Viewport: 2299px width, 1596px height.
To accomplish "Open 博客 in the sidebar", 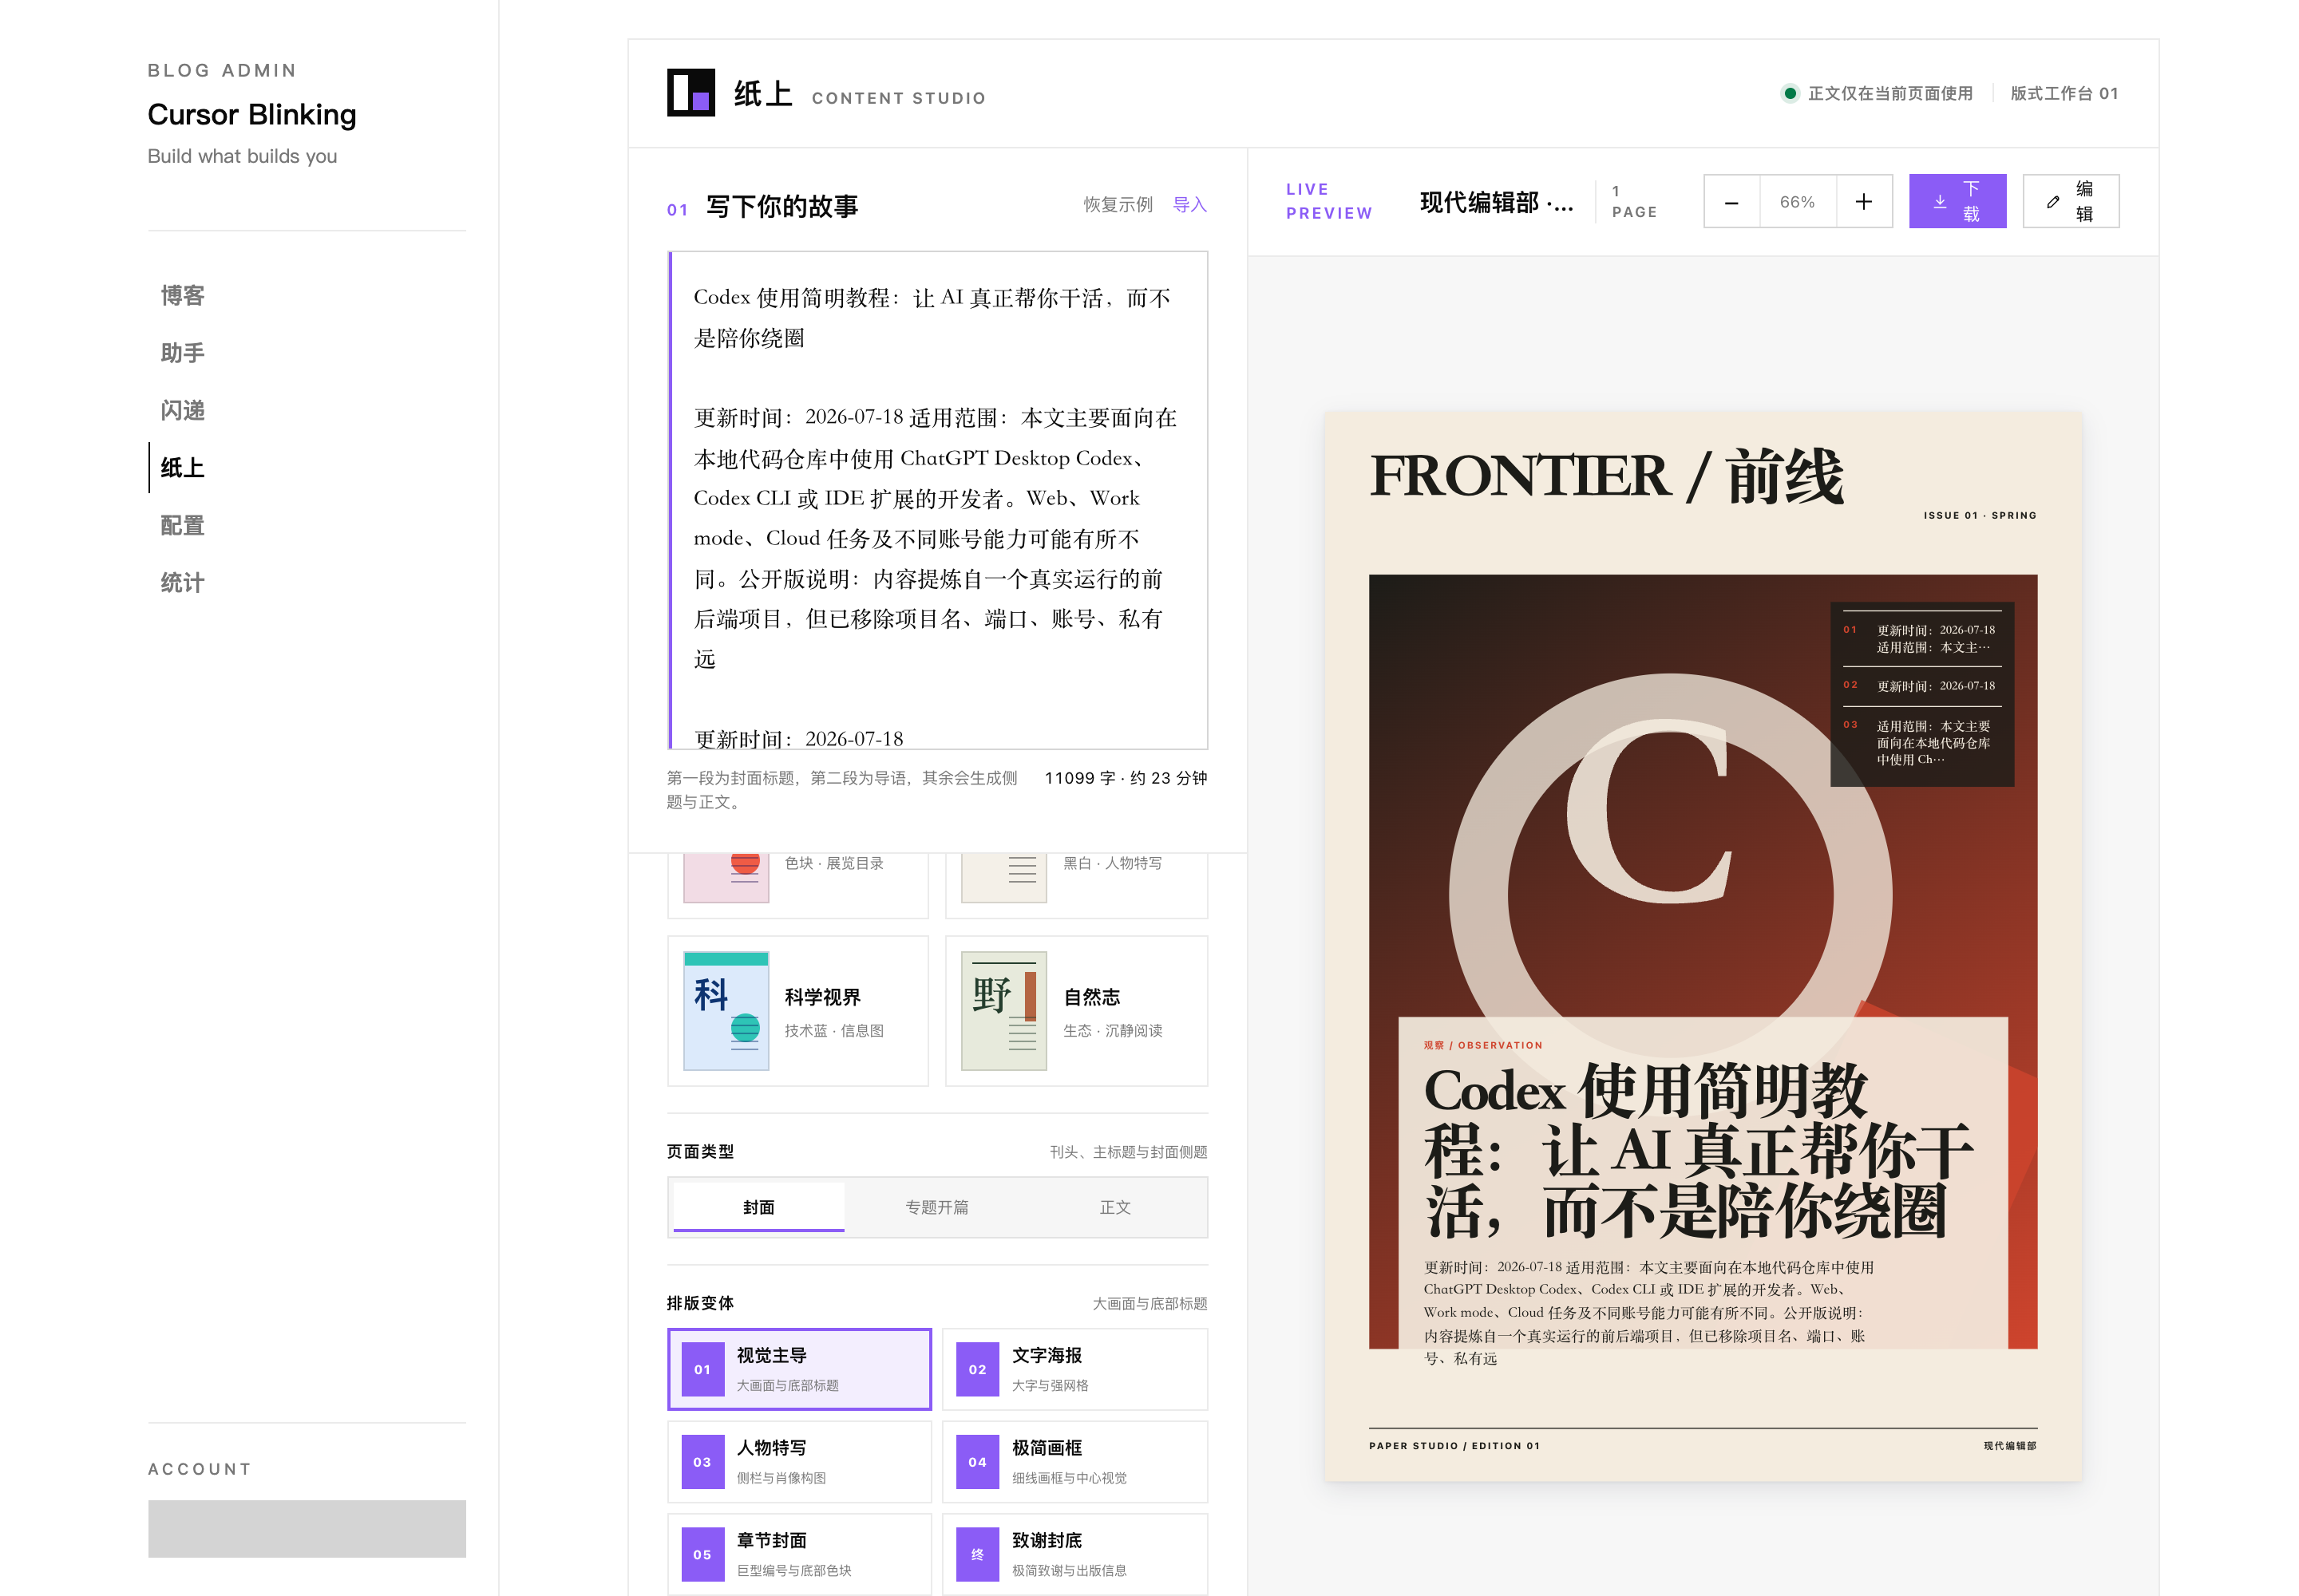I will click(x=182, y=296).
